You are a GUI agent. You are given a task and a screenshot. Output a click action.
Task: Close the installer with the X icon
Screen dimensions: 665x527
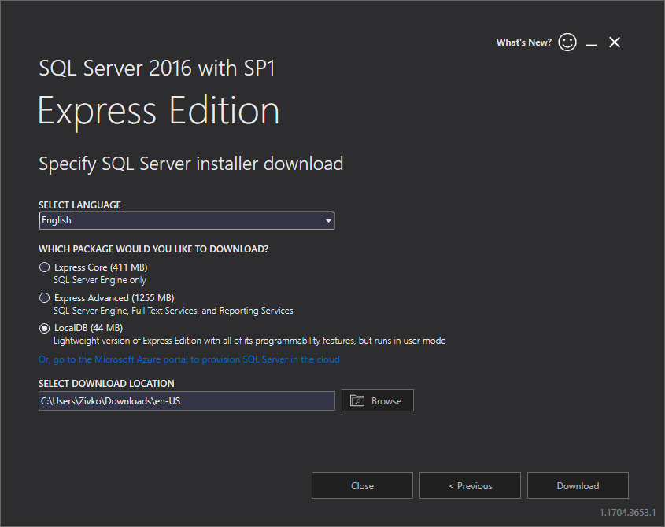pos(615,42)
